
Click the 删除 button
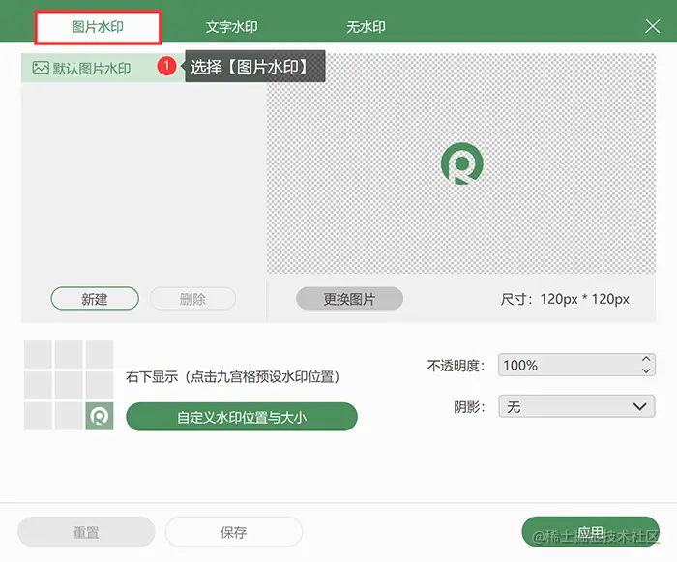[192, 299]
